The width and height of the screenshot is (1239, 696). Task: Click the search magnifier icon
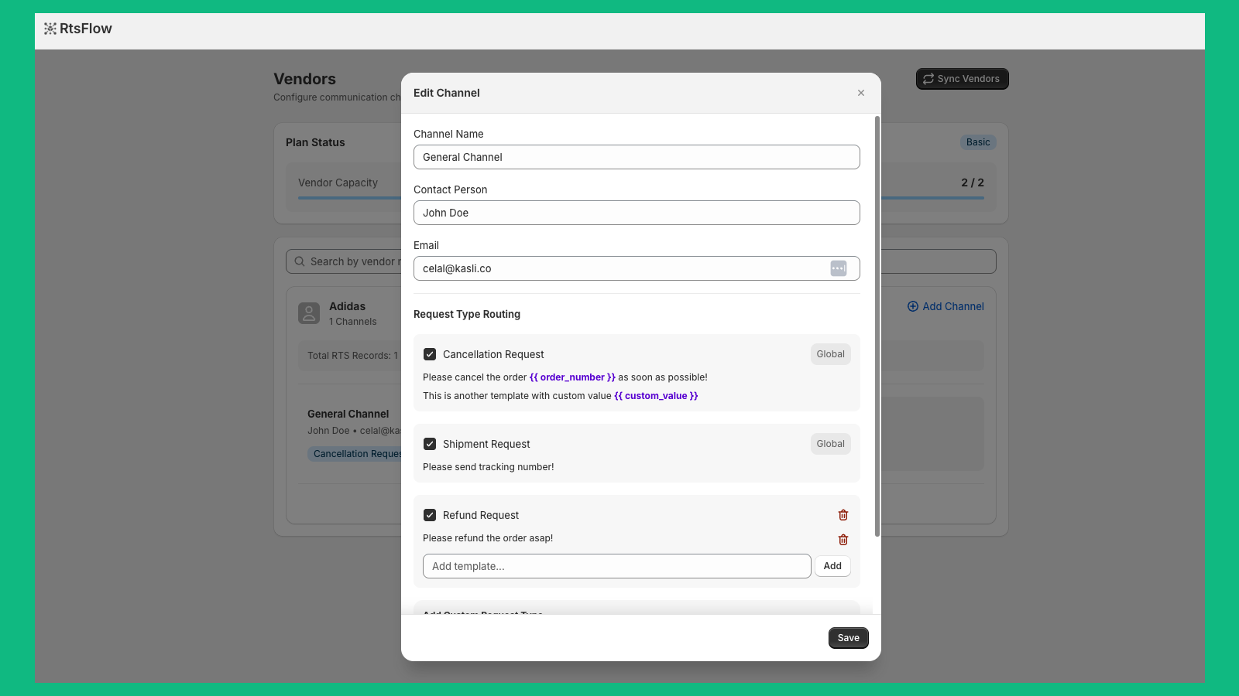tap(300, 261)
